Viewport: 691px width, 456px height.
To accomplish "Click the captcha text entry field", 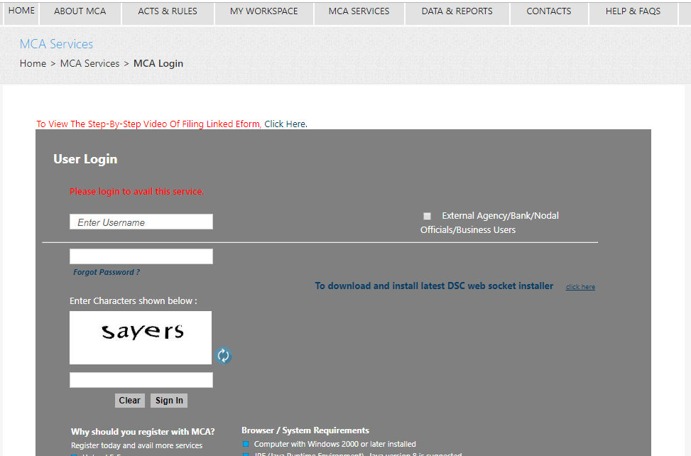I will click(x=141, y=380).
